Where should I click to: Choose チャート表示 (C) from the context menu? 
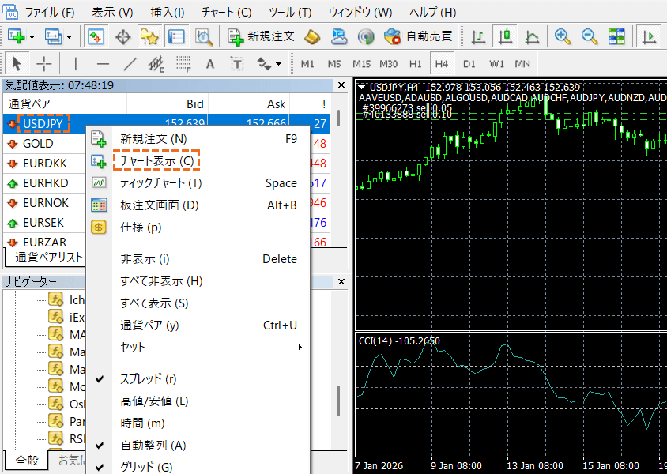click(x=156, y=161)
